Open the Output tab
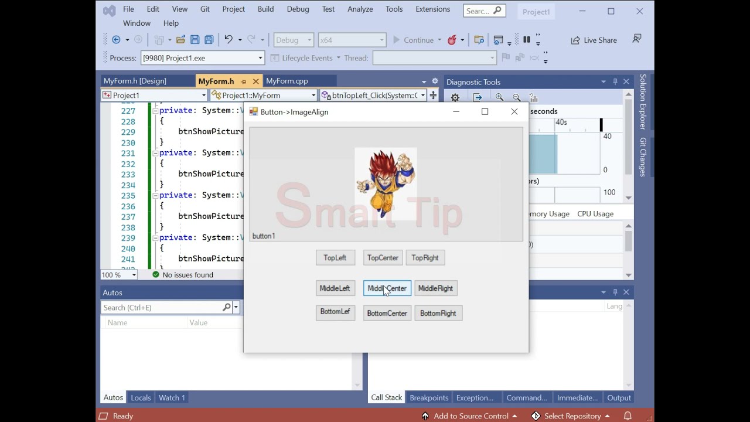Viewport: 750px width, 422px height. [x=619, y=397]
